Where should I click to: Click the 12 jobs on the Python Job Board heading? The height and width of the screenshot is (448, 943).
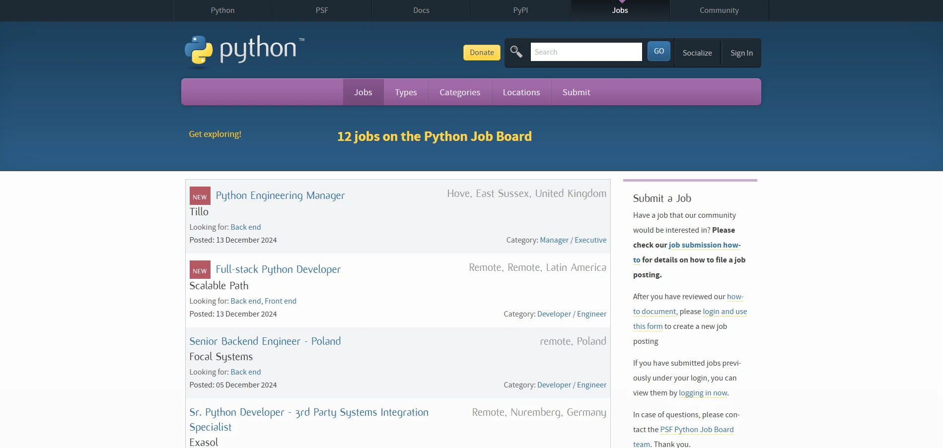coord(435,136)
